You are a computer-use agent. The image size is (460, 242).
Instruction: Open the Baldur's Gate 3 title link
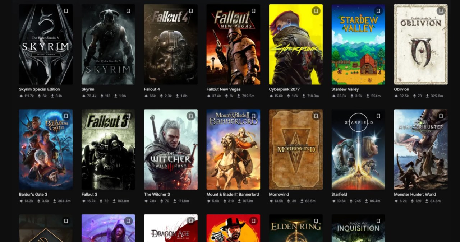pos(33,195)
